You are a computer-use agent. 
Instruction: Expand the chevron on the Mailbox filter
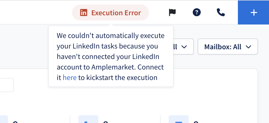tap(248, 47)
